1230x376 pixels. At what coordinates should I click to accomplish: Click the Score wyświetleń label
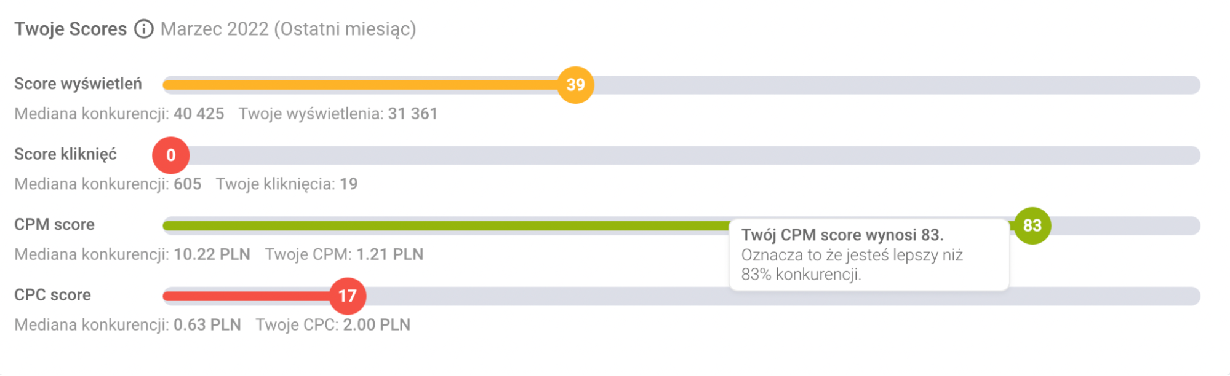[x=78, y=84]
